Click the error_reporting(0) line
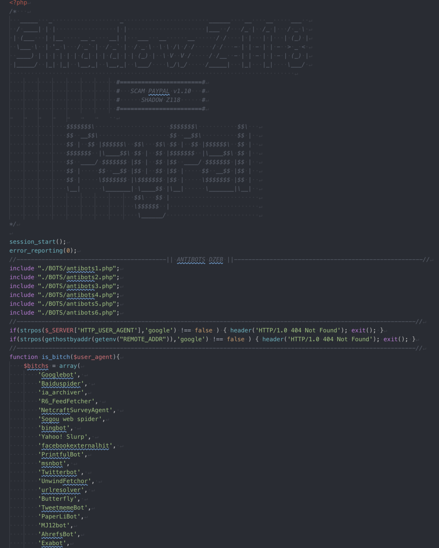Viewport: 439px width, 548px height. coord(42,251)
